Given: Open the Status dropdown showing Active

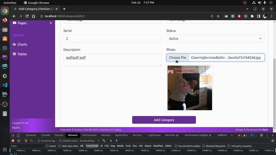Looking at the screenshot, I should 215,38.
